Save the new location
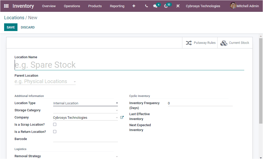The width and height of the screenshot is (263, 159). click(x=11, y=27)
